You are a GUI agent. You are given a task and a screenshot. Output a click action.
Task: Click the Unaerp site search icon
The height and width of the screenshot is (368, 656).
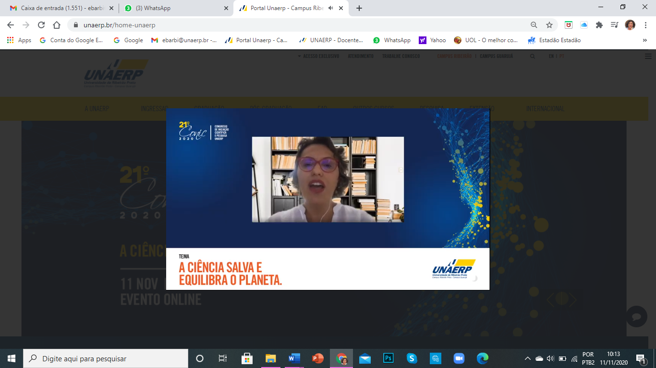point(533,56)
